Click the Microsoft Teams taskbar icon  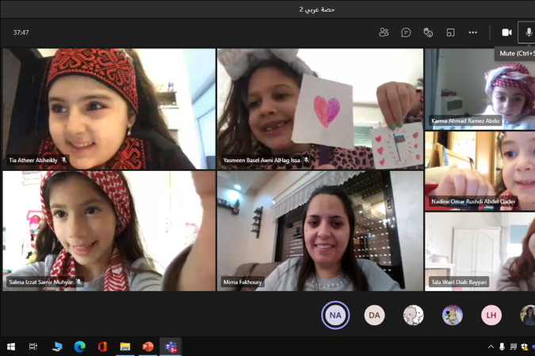tap(170, 347)
